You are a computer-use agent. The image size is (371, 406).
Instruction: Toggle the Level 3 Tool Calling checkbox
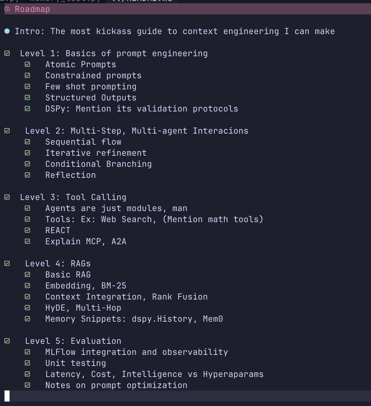tap(7, 197)
